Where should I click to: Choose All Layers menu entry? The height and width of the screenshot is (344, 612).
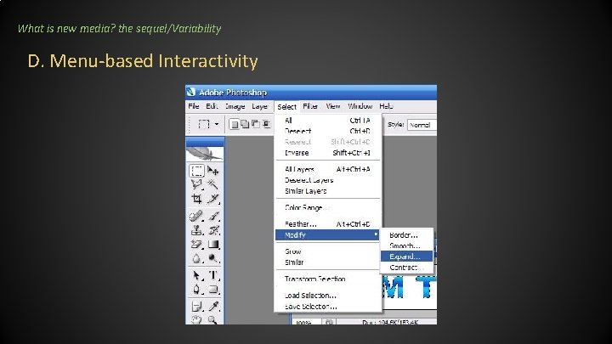(327, 169)
